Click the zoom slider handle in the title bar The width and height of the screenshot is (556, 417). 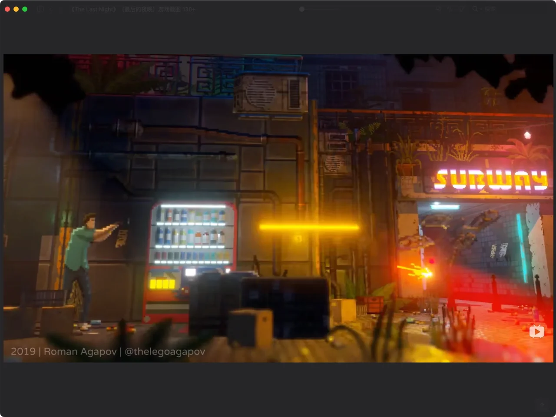pos(302,9)
